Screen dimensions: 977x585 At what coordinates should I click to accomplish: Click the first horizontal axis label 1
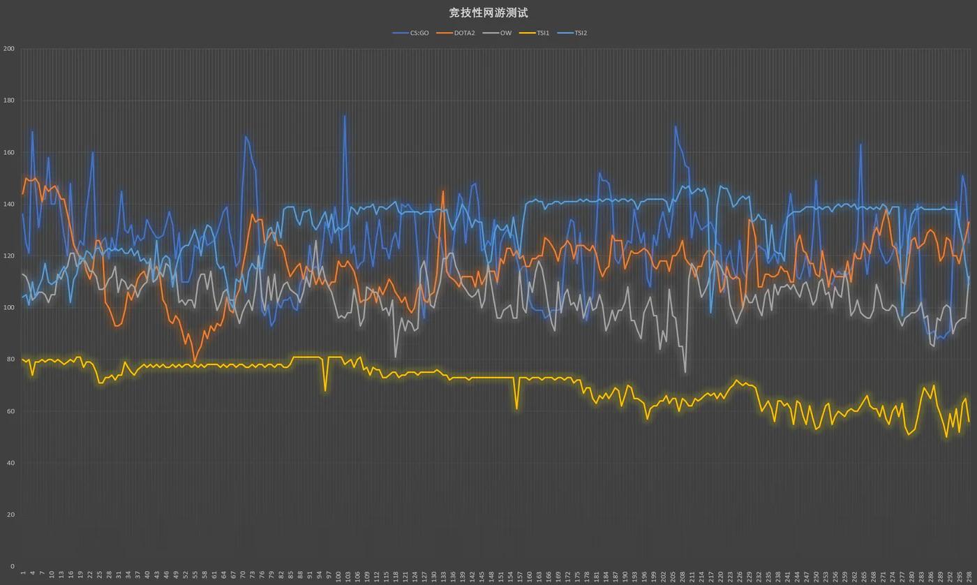click(23, 573)
